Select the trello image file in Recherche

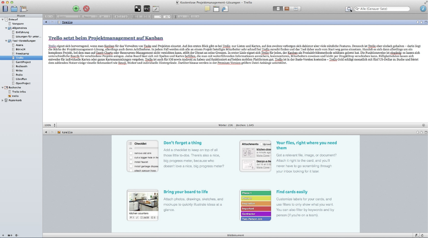pyautogui.click(x=15, y=96)
